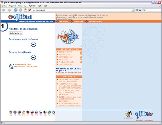Click the tv reklame icon
Screen dimensions: 162x125
coord(129,113)
